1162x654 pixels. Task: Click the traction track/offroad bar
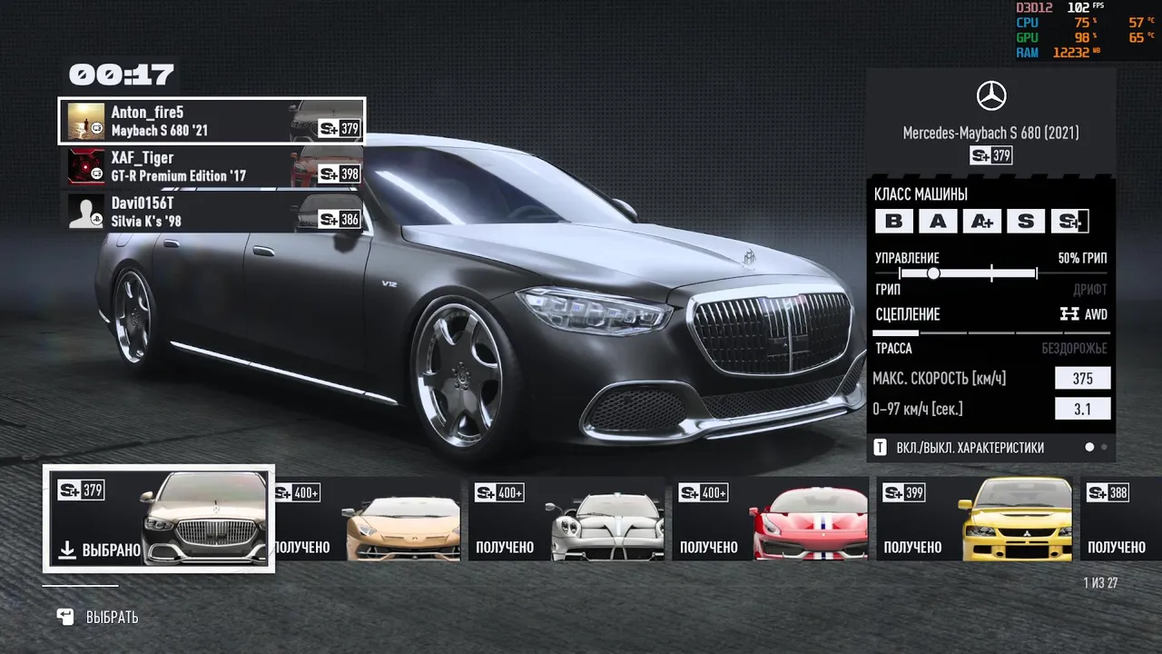[991, 333]
